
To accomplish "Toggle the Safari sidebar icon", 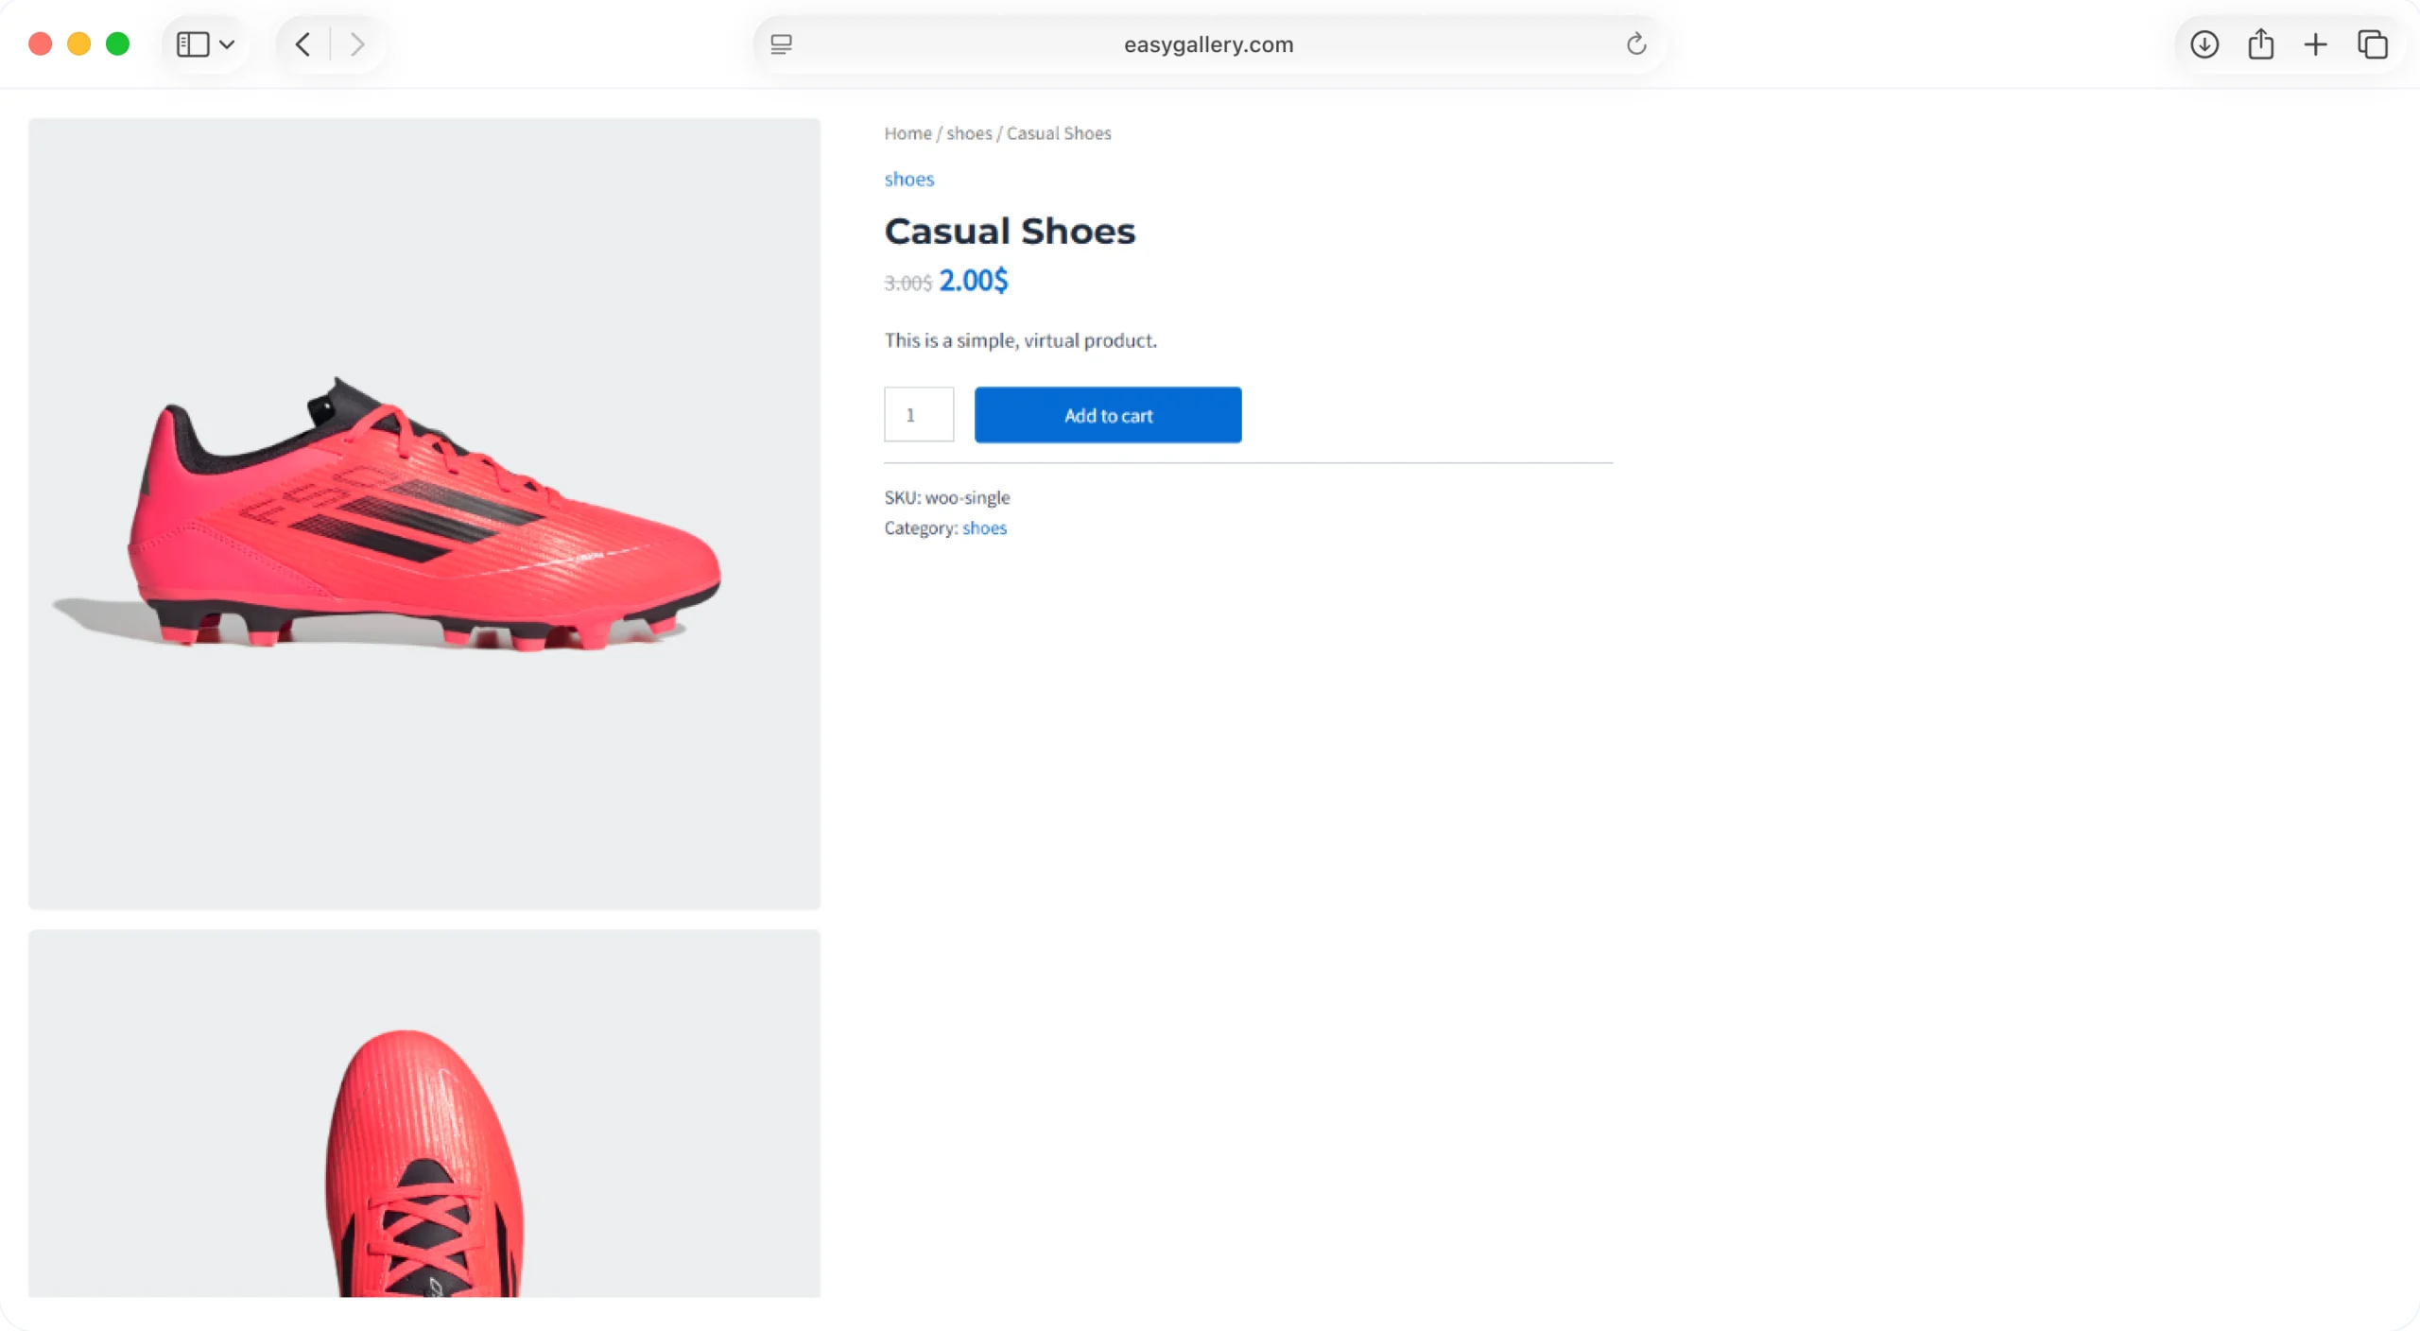I will pyautogui.click(x=193, y=44).
